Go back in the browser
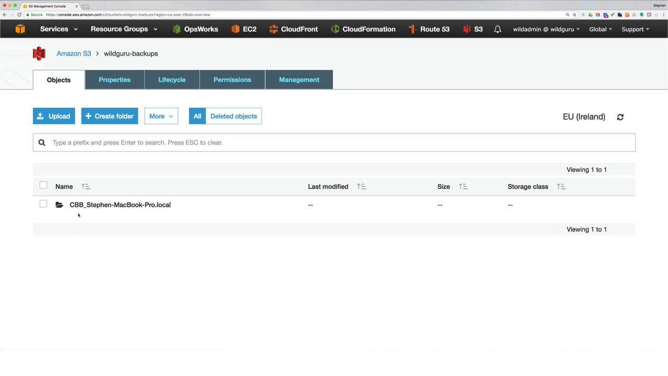 coord(5,15)
